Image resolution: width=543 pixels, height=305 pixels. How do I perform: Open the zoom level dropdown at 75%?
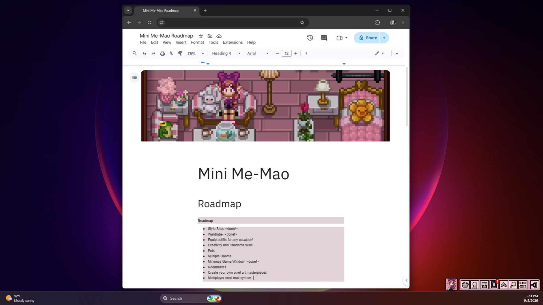[196, 53]
